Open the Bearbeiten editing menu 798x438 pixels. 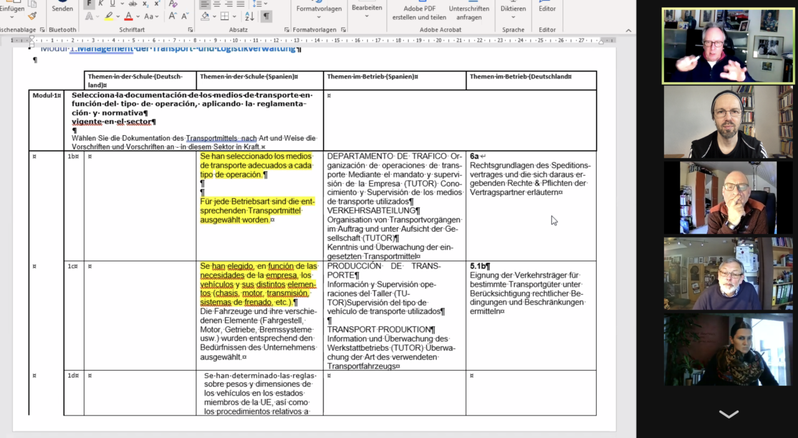(367, 9)
